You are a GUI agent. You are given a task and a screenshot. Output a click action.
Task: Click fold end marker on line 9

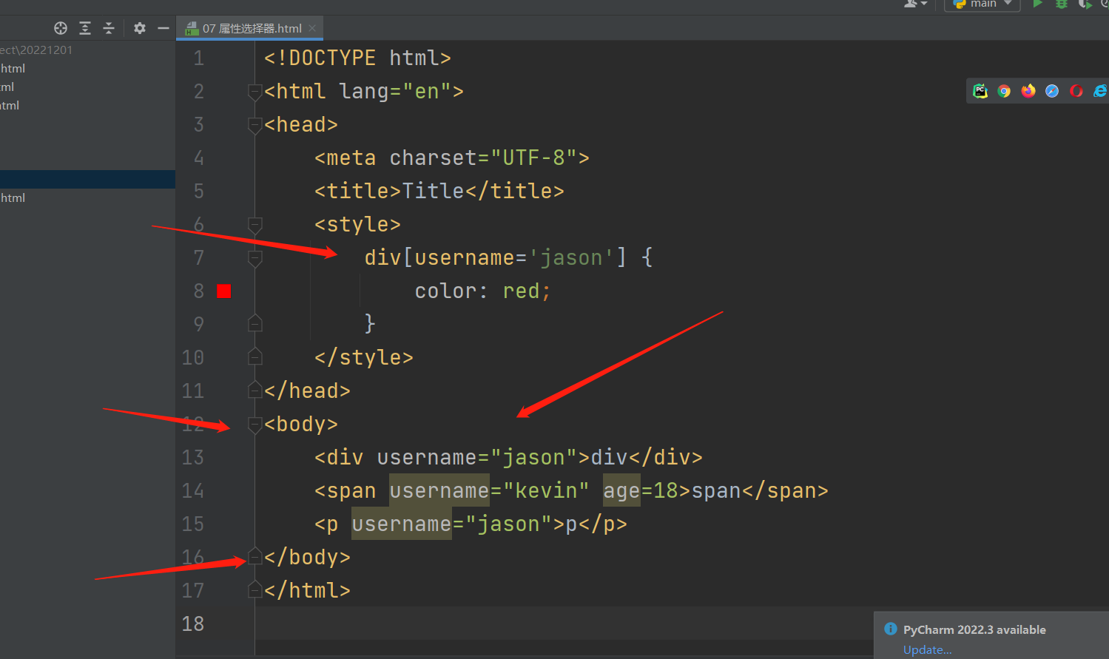click(x=255, y=323)
